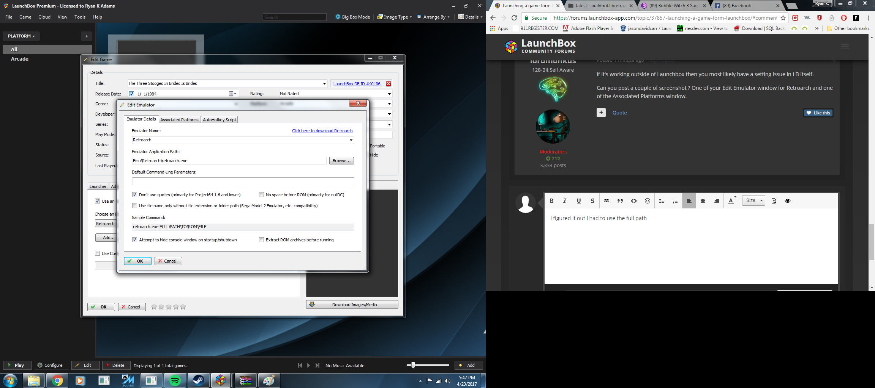Open the forum hamburger menu

[x=845, y=47]
